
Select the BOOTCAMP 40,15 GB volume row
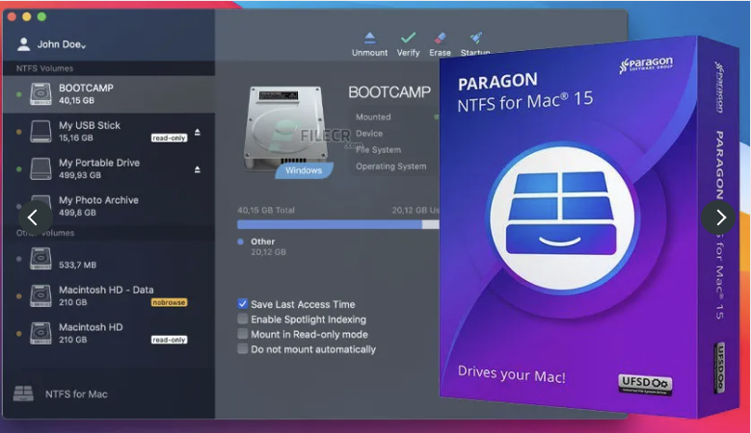click(x=109, y=94)
